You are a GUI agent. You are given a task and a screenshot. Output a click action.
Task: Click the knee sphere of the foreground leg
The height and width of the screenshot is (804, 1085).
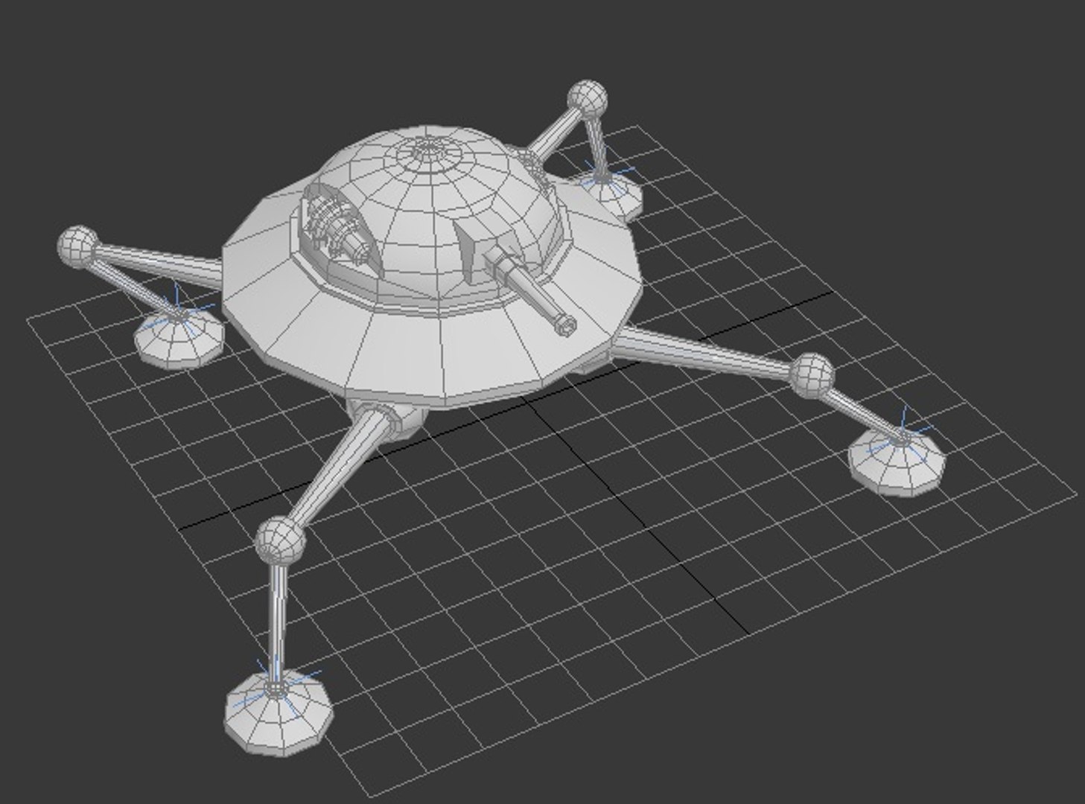(x=281, y=541)
